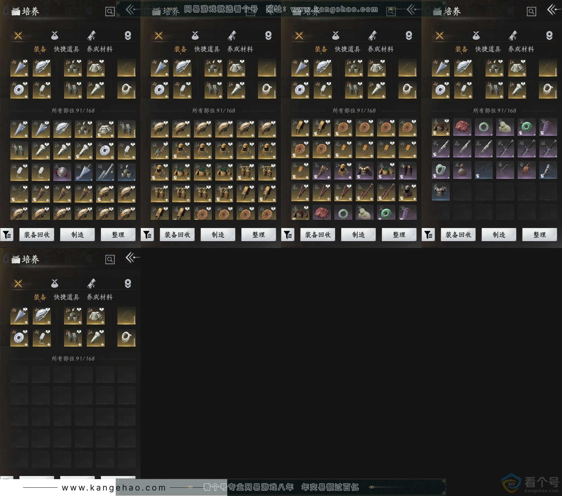Select gourd item in top-right inventory
This screenshot has height=496, width=562.
point(462,170)
